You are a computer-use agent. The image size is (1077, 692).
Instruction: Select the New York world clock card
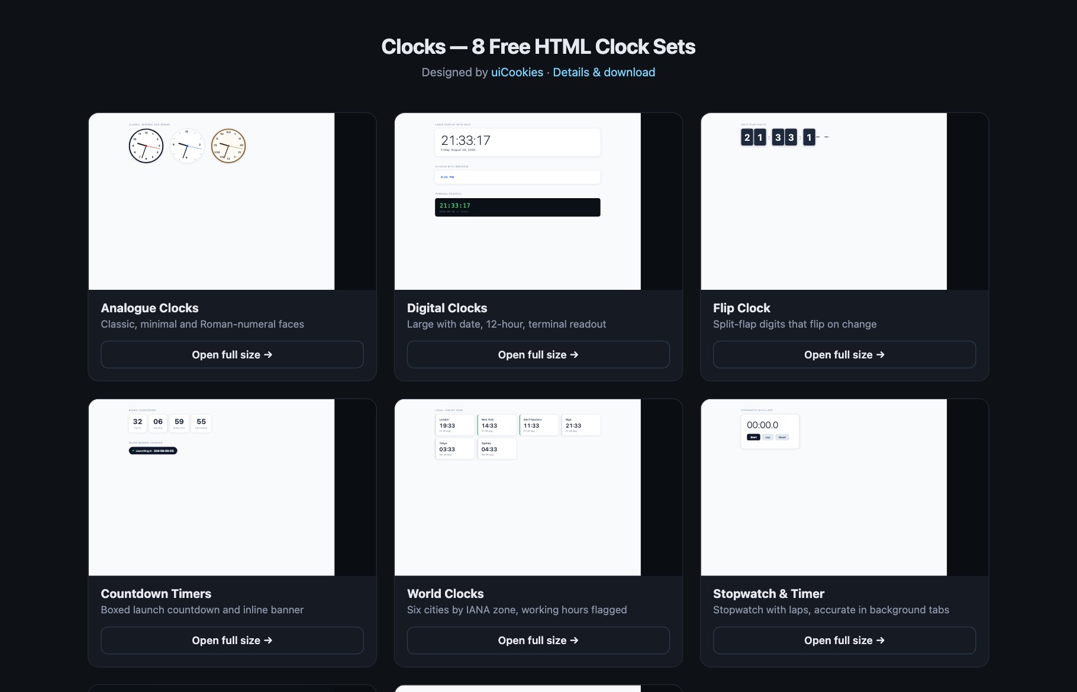coord(497,425)
